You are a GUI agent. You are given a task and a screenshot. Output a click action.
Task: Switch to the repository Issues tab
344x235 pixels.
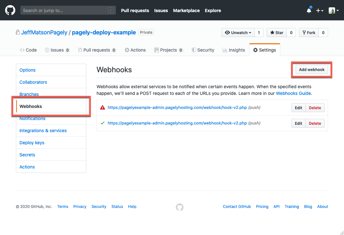(57, 50)
